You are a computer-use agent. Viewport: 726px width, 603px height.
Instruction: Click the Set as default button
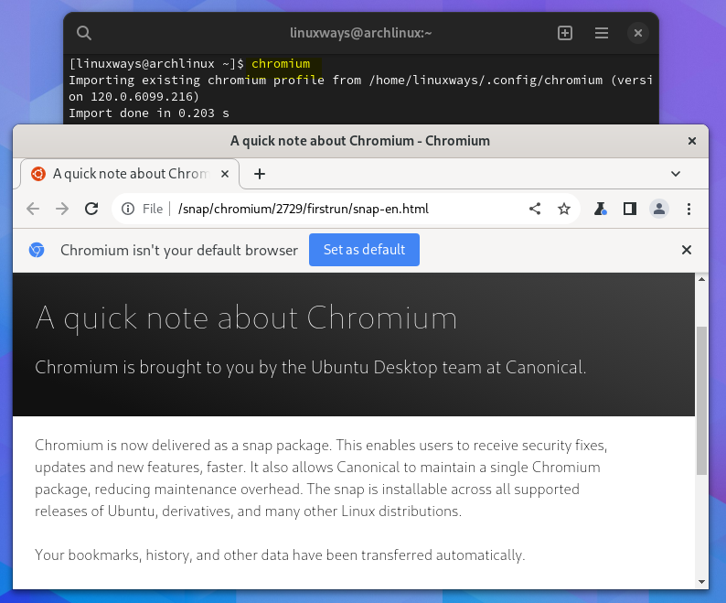click(364, 250)
